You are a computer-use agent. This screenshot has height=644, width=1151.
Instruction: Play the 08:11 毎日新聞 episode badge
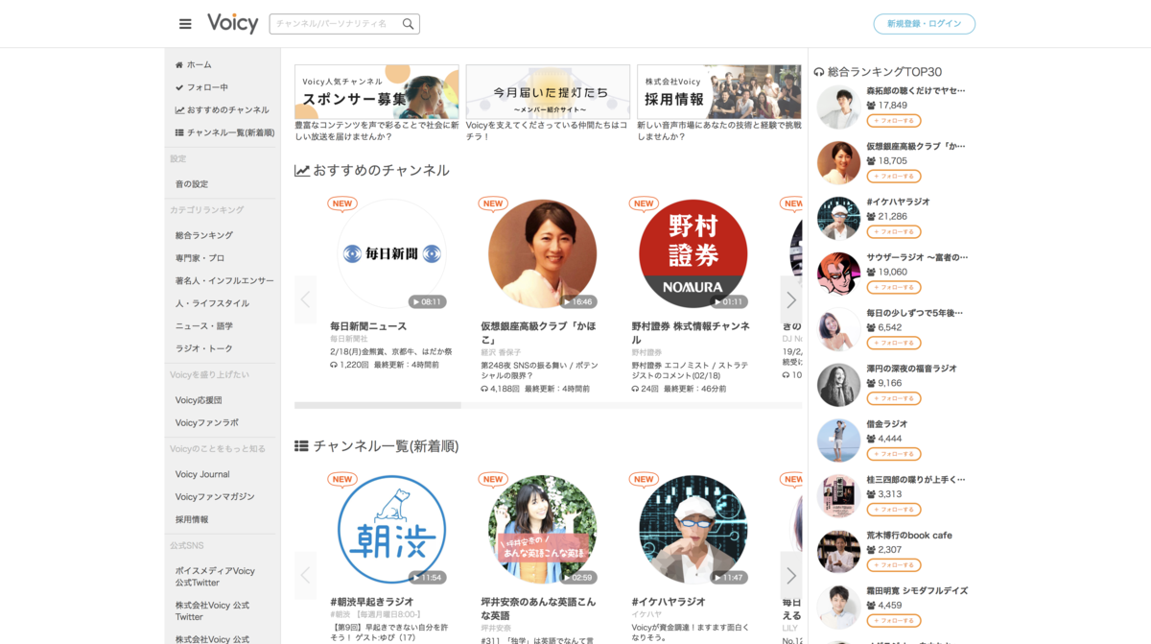point(427,301)
